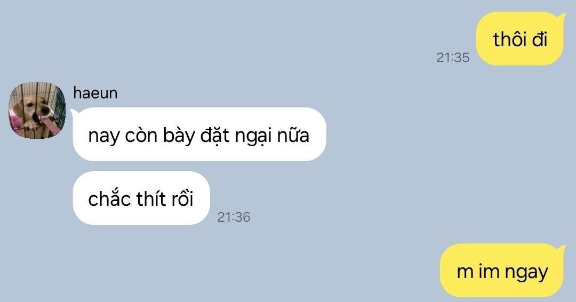The image size is (576, 302).
Task: Click the 21:36 message timestamp
Action: point(234,217)
